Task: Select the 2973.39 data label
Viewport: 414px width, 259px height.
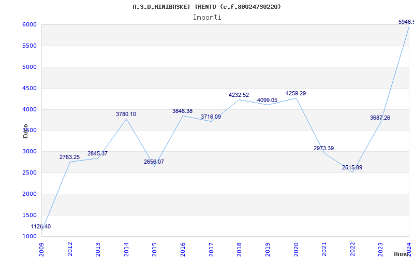Action: click(324, 148)
